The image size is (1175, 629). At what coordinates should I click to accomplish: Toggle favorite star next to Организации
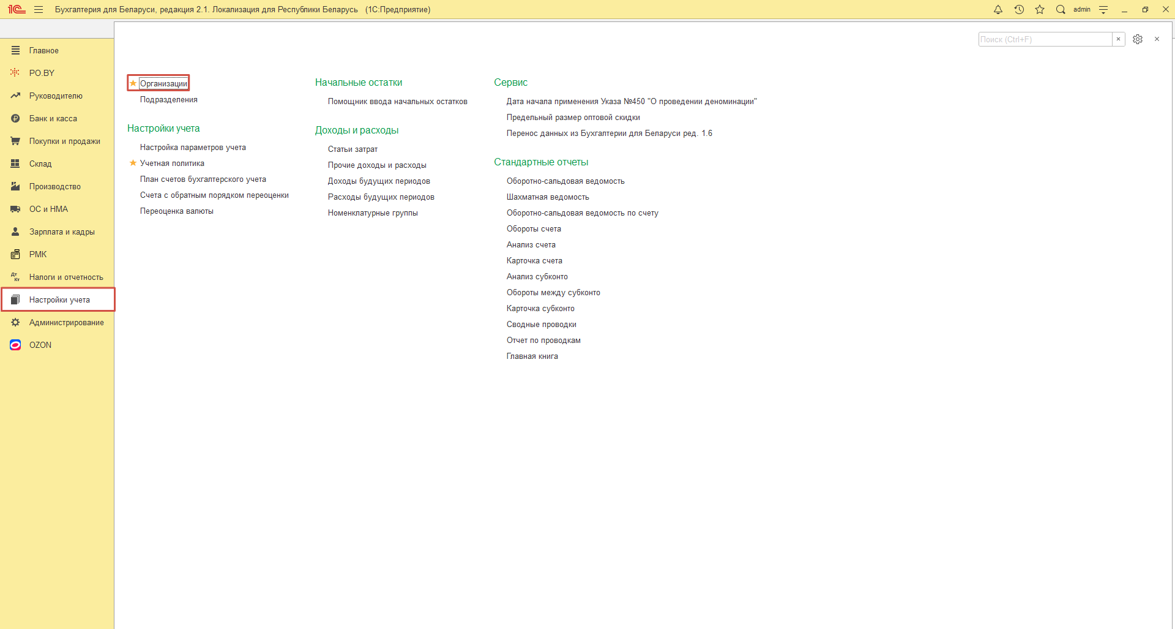(133, 83)
